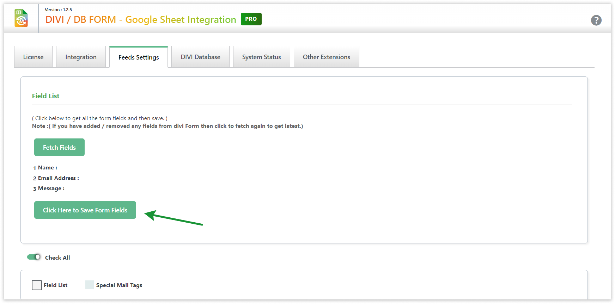This screenshot has height=304, width=615.
Task: Tick the Field List checkbox
Action: coord(37,285)
